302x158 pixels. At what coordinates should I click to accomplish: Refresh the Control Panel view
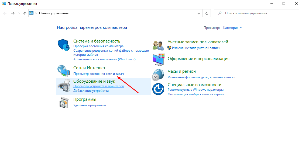tap(207, 13)
